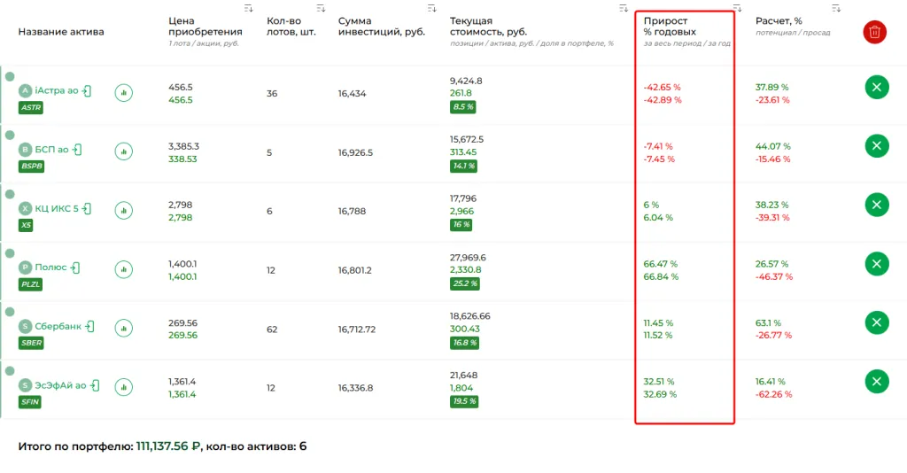Click the red trash bin button
This screenshot has width=907, height=473.
pyautogui.click(x=874, y=33)
